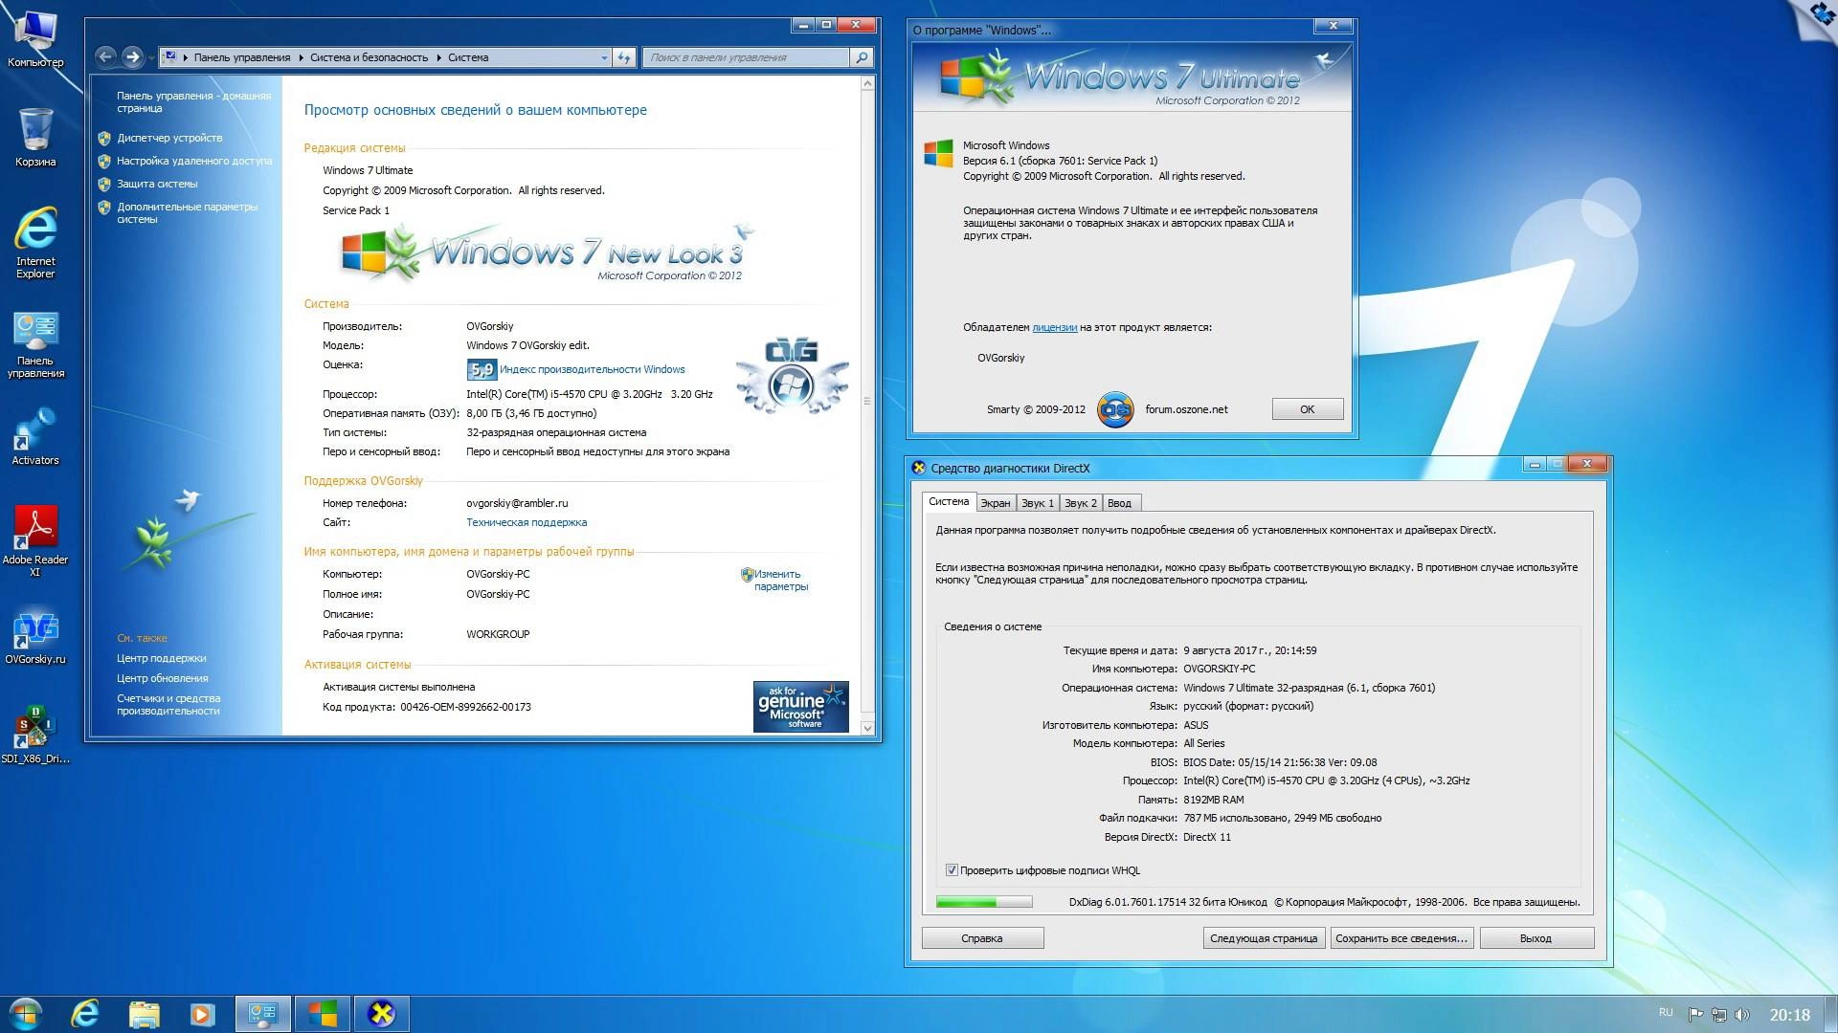Click the back navigation arrow in Control Panel
Screen dimensions: 1838x1033
[x=105, y=56]
